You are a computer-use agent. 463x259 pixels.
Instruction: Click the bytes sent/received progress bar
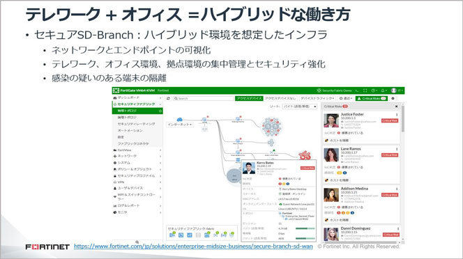click(x=305, y=228)
